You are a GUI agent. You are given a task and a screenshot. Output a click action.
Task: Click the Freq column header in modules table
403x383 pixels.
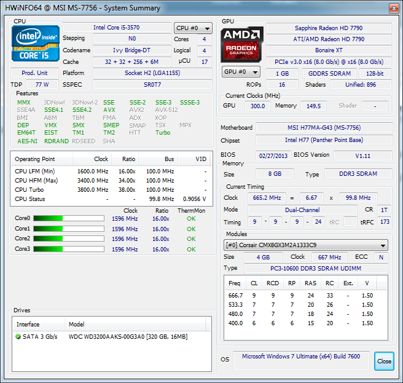click(235, 283)
